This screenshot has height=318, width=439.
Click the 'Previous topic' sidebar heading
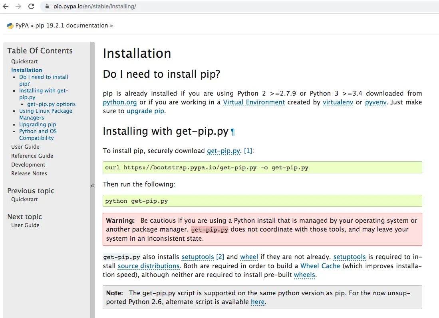coord(31,191)
